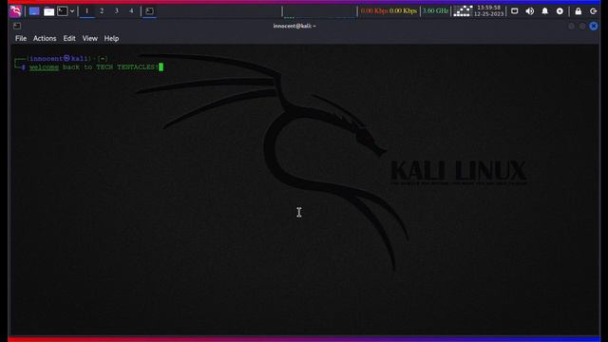The width and height of the screenshot is (608, 342).
Task: Open the clock showing 12-25-2023
Action: coord(489,10)
